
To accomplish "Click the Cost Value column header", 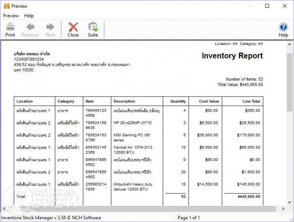I will click(209, 101).
